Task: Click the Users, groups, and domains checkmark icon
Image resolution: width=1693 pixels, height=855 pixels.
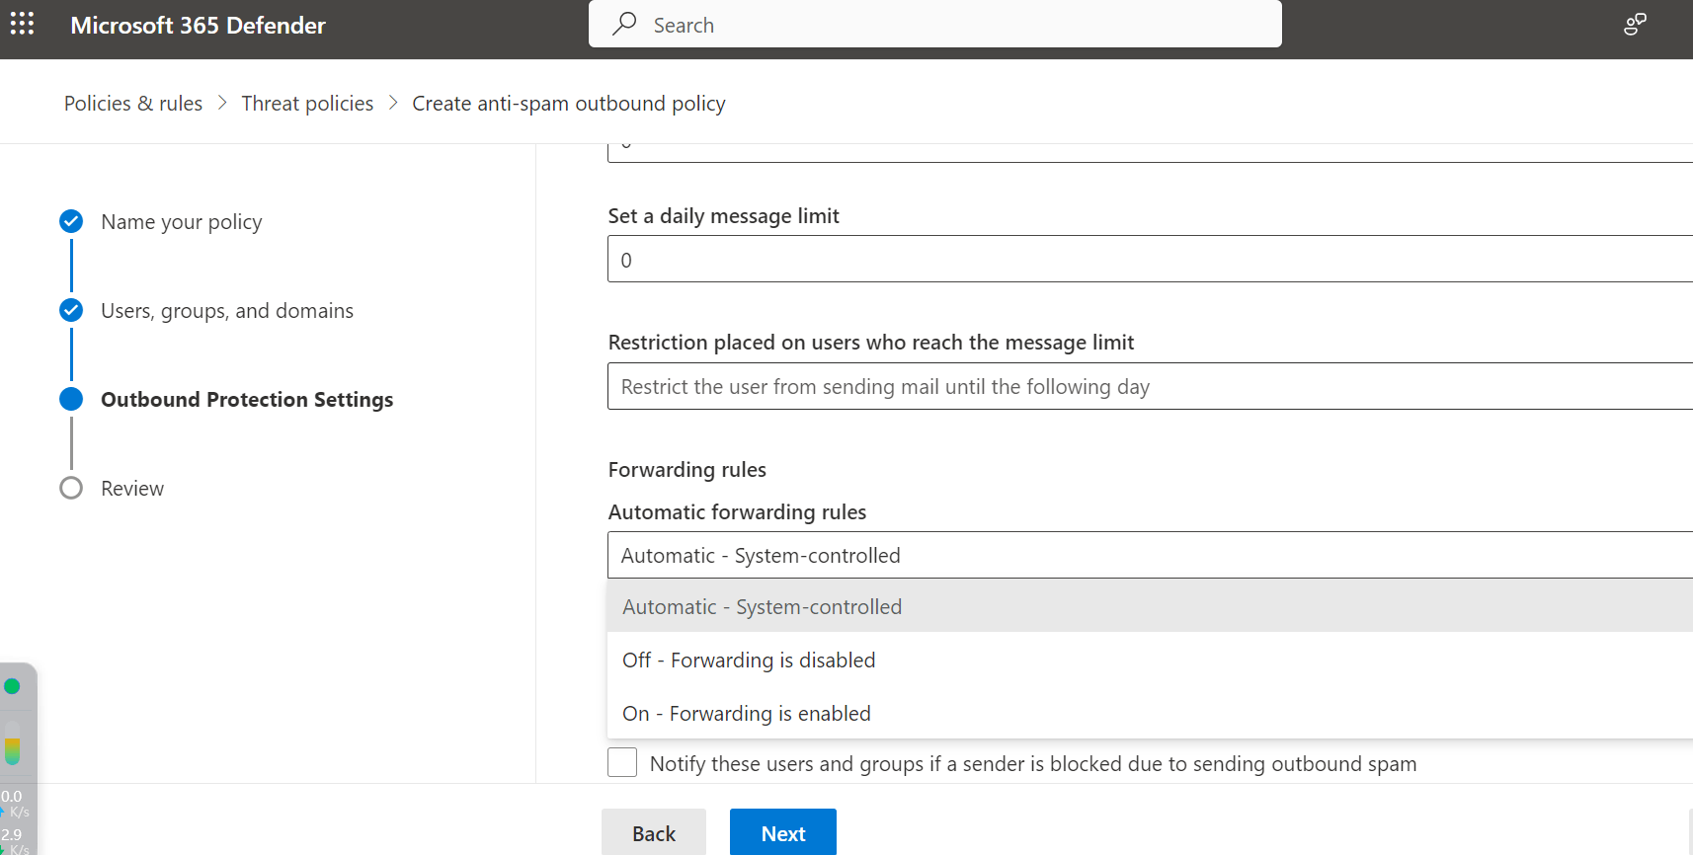Action: coord(71,310)
